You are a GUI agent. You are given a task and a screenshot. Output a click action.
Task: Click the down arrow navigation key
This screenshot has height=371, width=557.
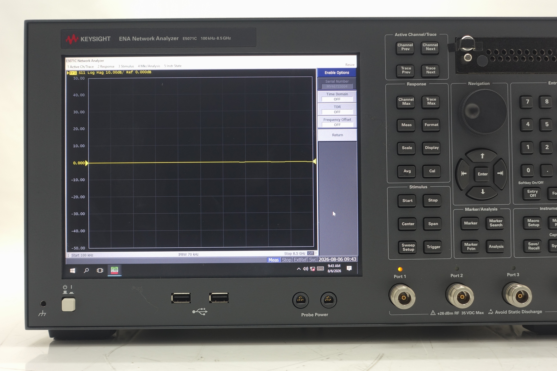tap(482, 192)
